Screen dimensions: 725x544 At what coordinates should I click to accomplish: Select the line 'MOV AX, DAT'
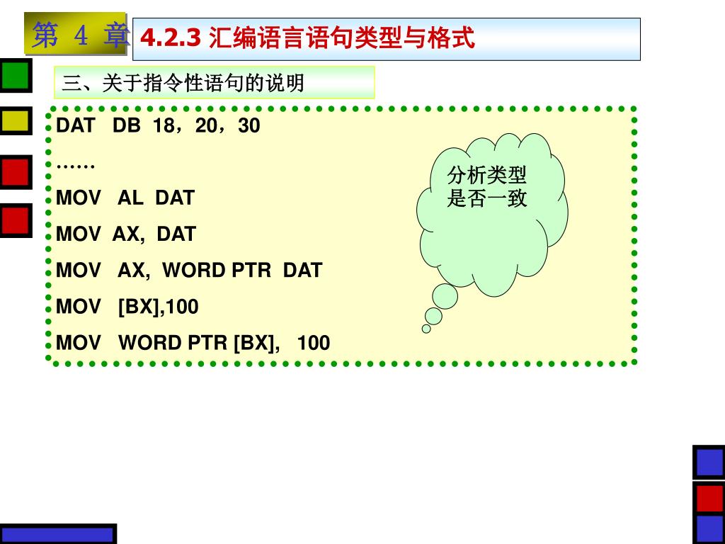tap(126, 234)
